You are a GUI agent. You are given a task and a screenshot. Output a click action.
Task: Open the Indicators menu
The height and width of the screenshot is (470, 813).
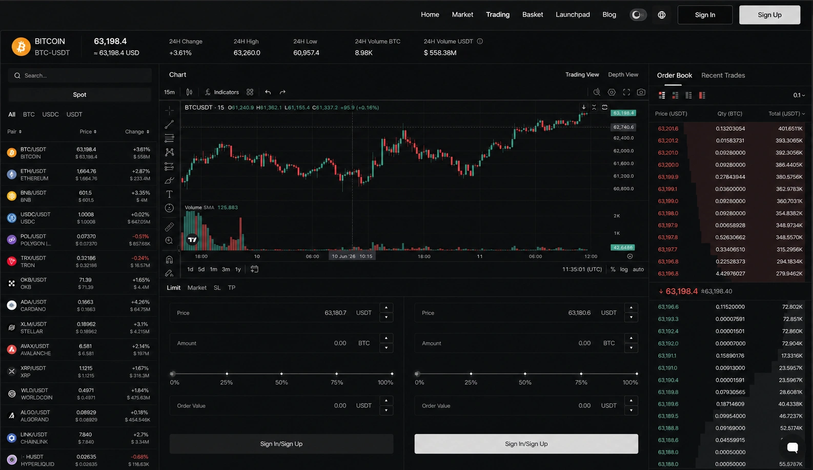[222, 92]
